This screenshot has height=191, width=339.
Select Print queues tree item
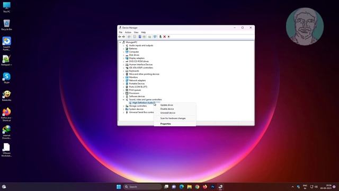point(135,90)
